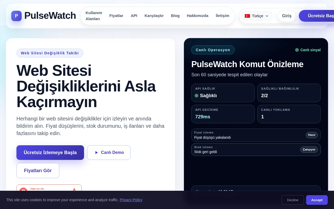Click the green Sağlıklı status dot
The height and width of the screenshot is (209, 334).
click(196, 96)
